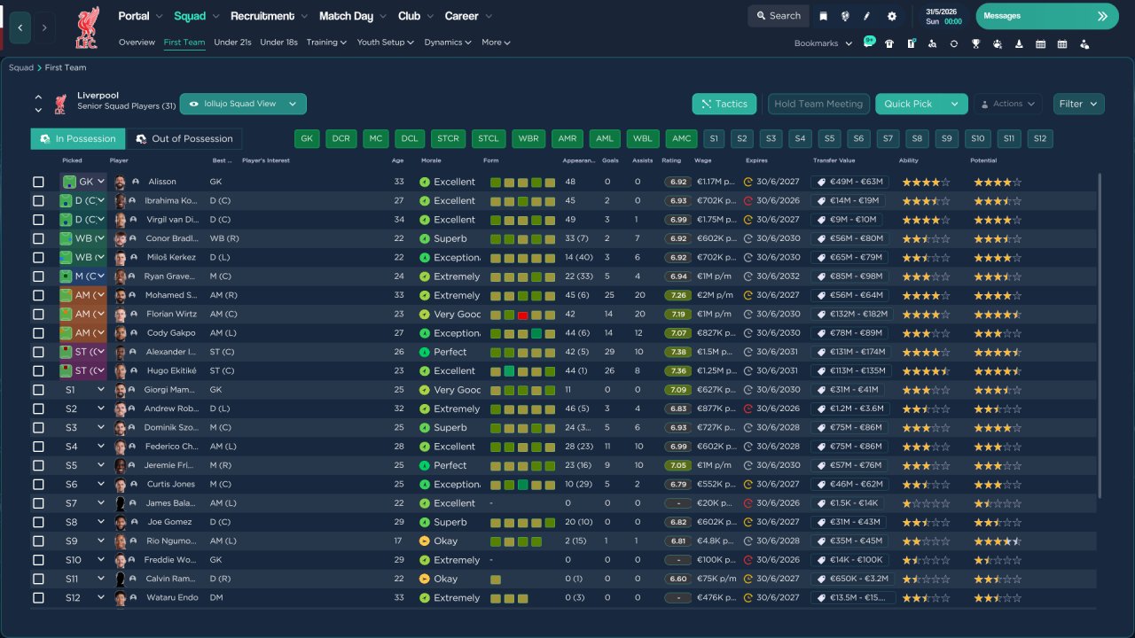Check the box for Wataru Endo
Viewport: 1135px width, 638px height.
pyautogui.click(x=38, y=598)
